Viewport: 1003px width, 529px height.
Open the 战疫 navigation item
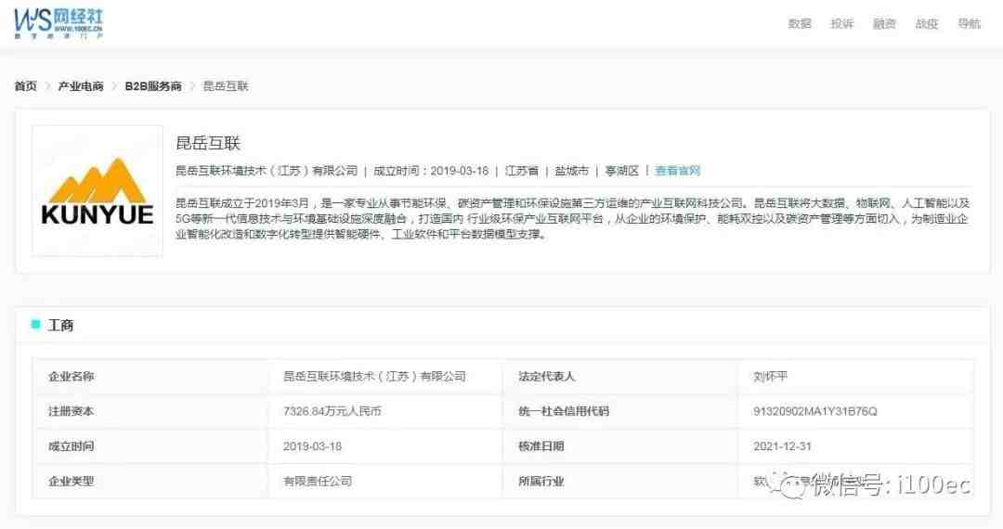click(x=926, y=23)
